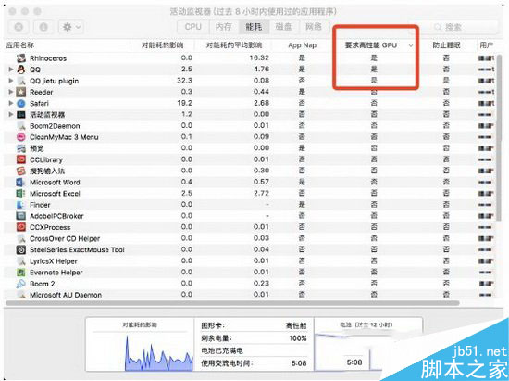Click the Evernote Helper icon

(x=21, y=273)
